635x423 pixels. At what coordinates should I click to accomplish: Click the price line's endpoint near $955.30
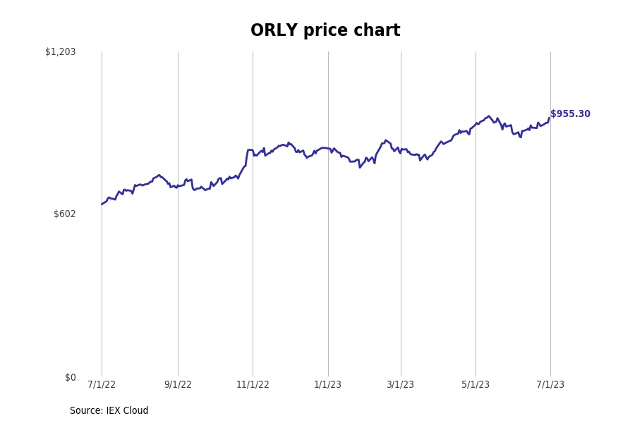tap(550, 118)
